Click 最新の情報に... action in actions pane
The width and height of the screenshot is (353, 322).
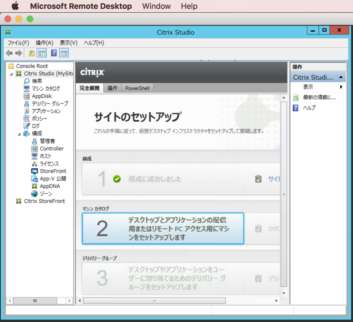[320, 98]
